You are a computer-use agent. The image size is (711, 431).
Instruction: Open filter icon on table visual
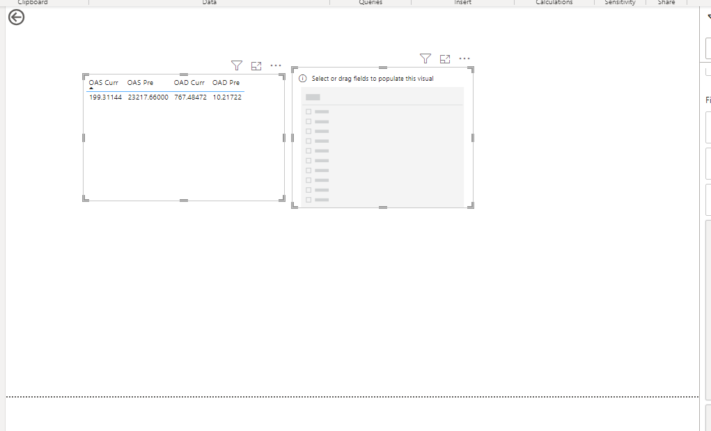pyautogui.click(x=237, y=65)
